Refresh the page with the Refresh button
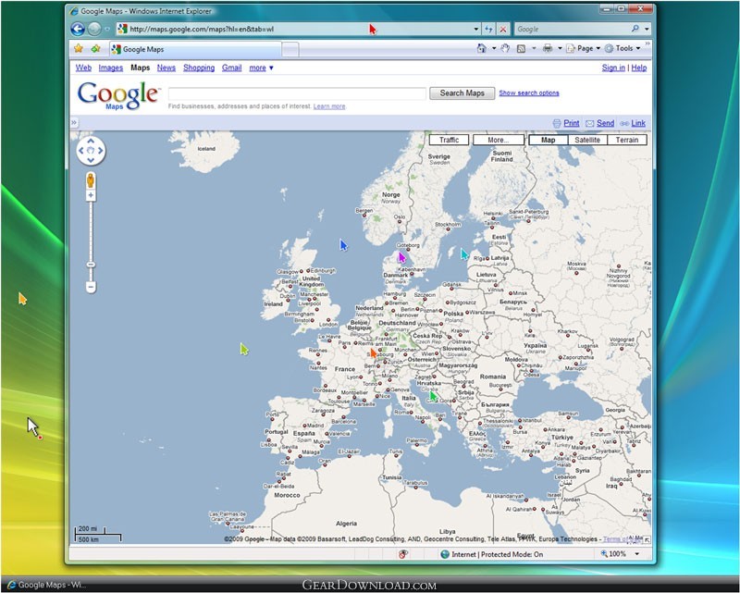740x593 pixels. 488,30
